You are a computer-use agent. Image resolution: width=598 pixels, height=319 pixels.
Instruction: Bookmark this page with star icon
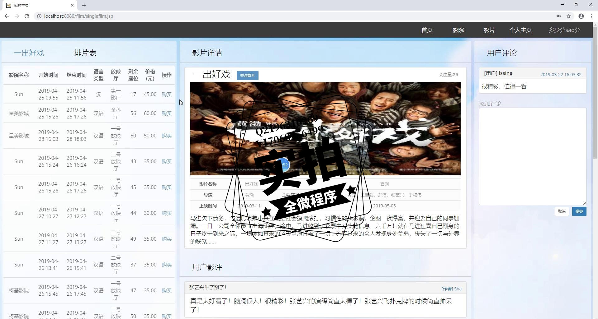pyautogui.click(x=569, y=16)
